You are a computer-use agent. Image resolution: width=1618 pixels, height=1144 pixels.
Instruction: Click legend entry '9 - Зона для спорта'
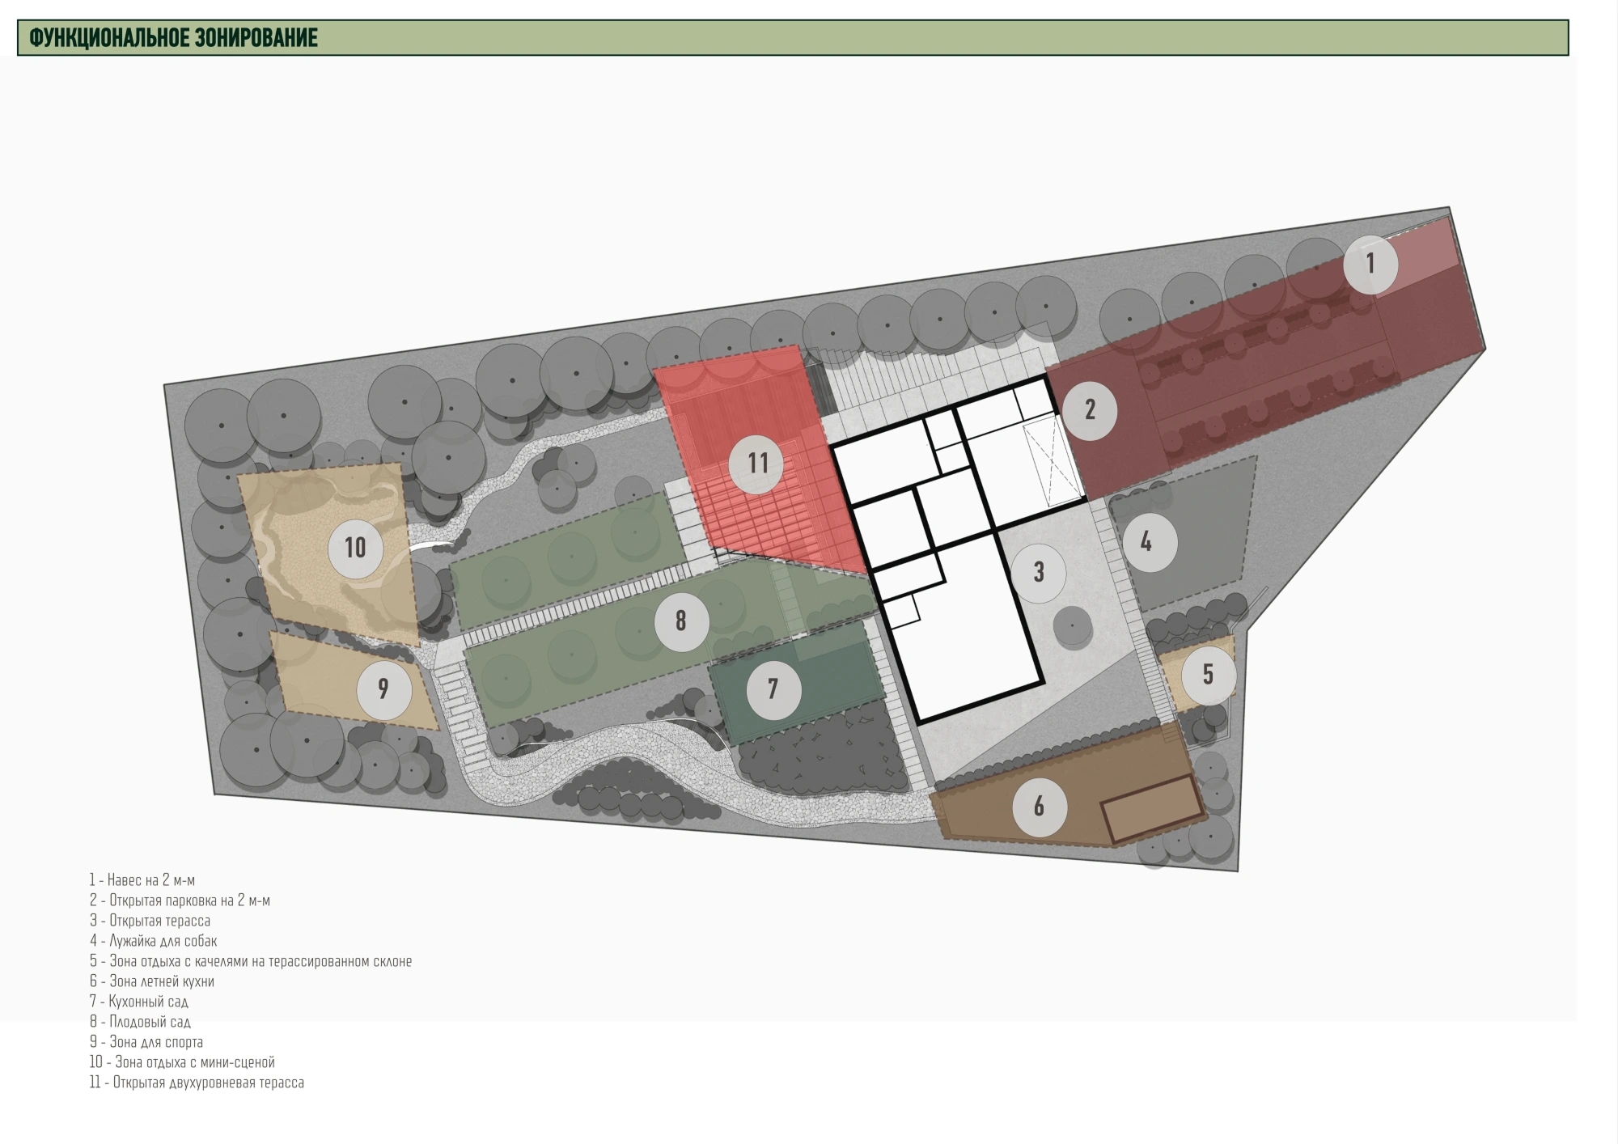click(146, 1042)
